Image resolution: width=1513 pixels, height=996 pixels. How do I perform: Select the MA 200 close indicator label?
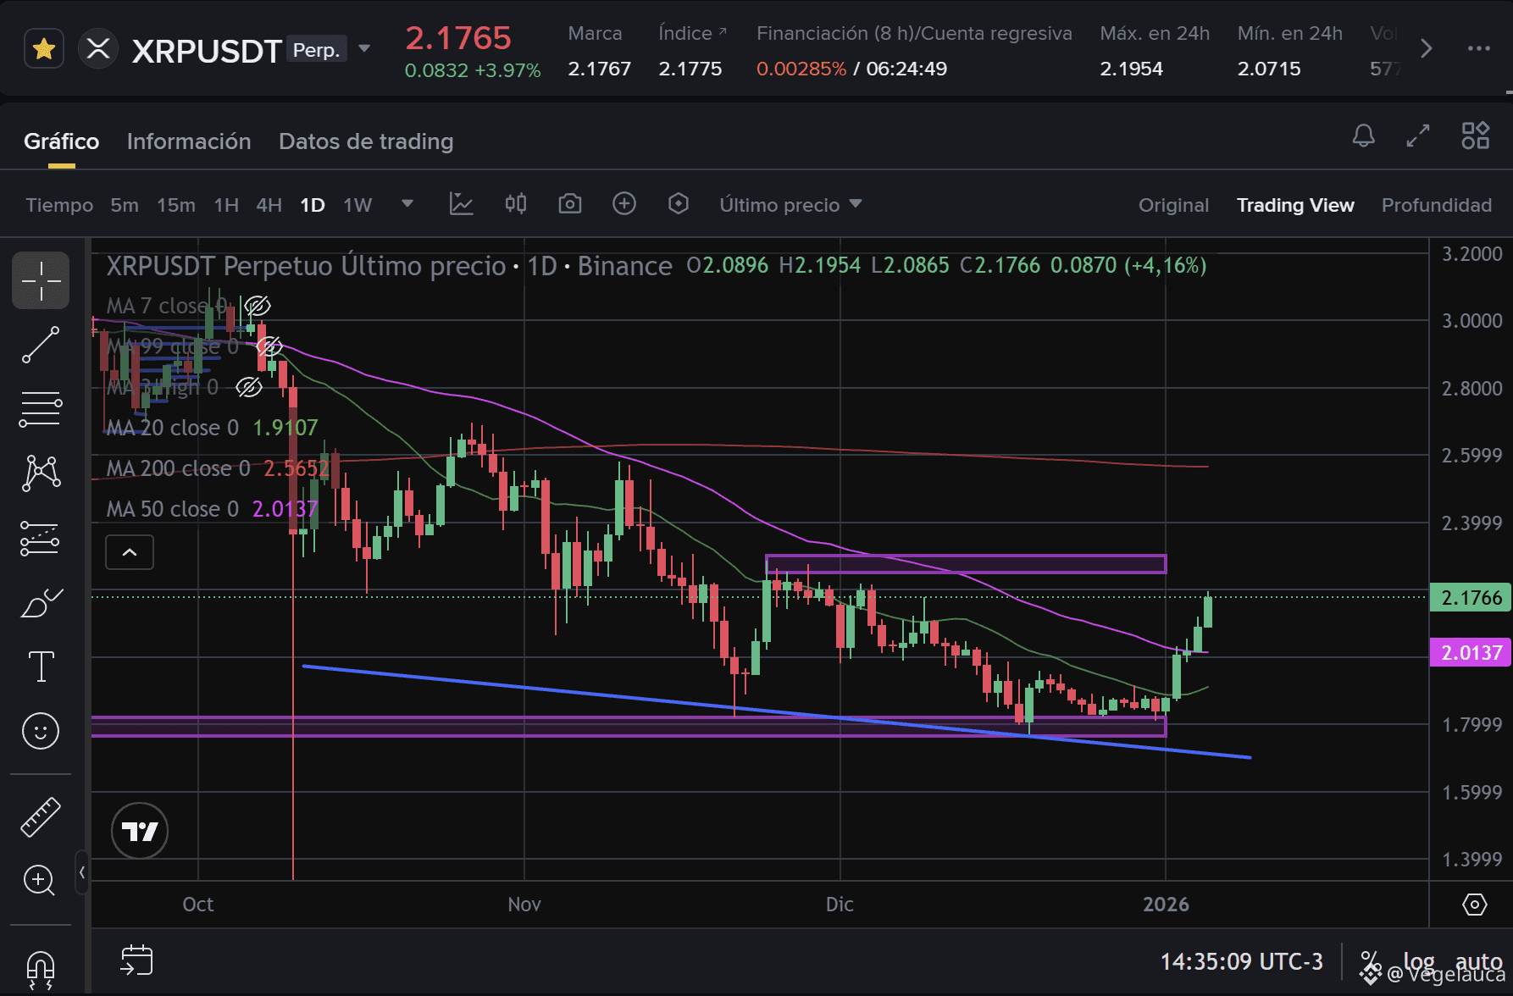179,468
